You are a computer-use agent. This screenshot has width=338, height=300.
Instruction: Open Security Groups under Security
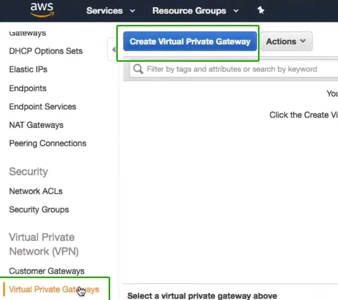pyautogui.click(x=39, y=210)
